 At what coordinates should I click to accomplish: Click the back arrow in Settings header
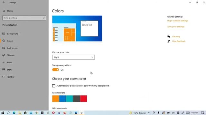[4, 2]
